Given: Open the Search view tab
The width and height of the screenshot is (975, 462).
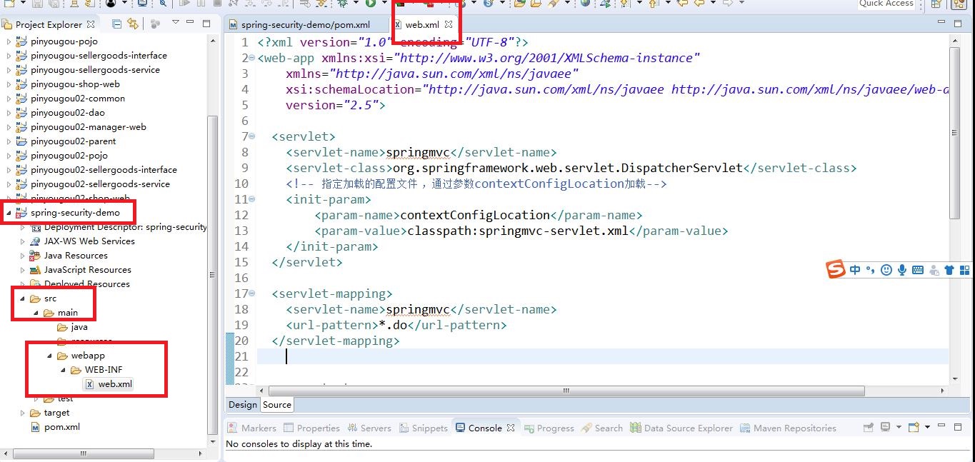Looking at the screenshot, I should point(601,428).
